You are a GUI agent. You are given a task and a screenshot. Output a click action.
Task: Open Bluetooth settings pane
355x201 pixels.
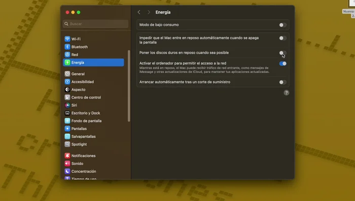93,47
